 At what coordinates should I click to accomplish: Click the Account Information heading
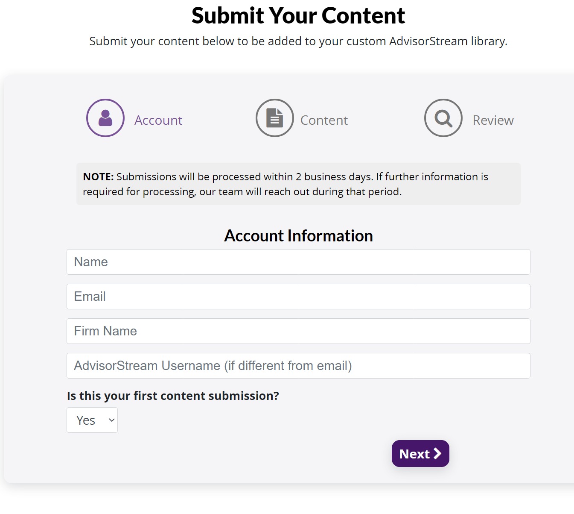[x=298, y=236]
